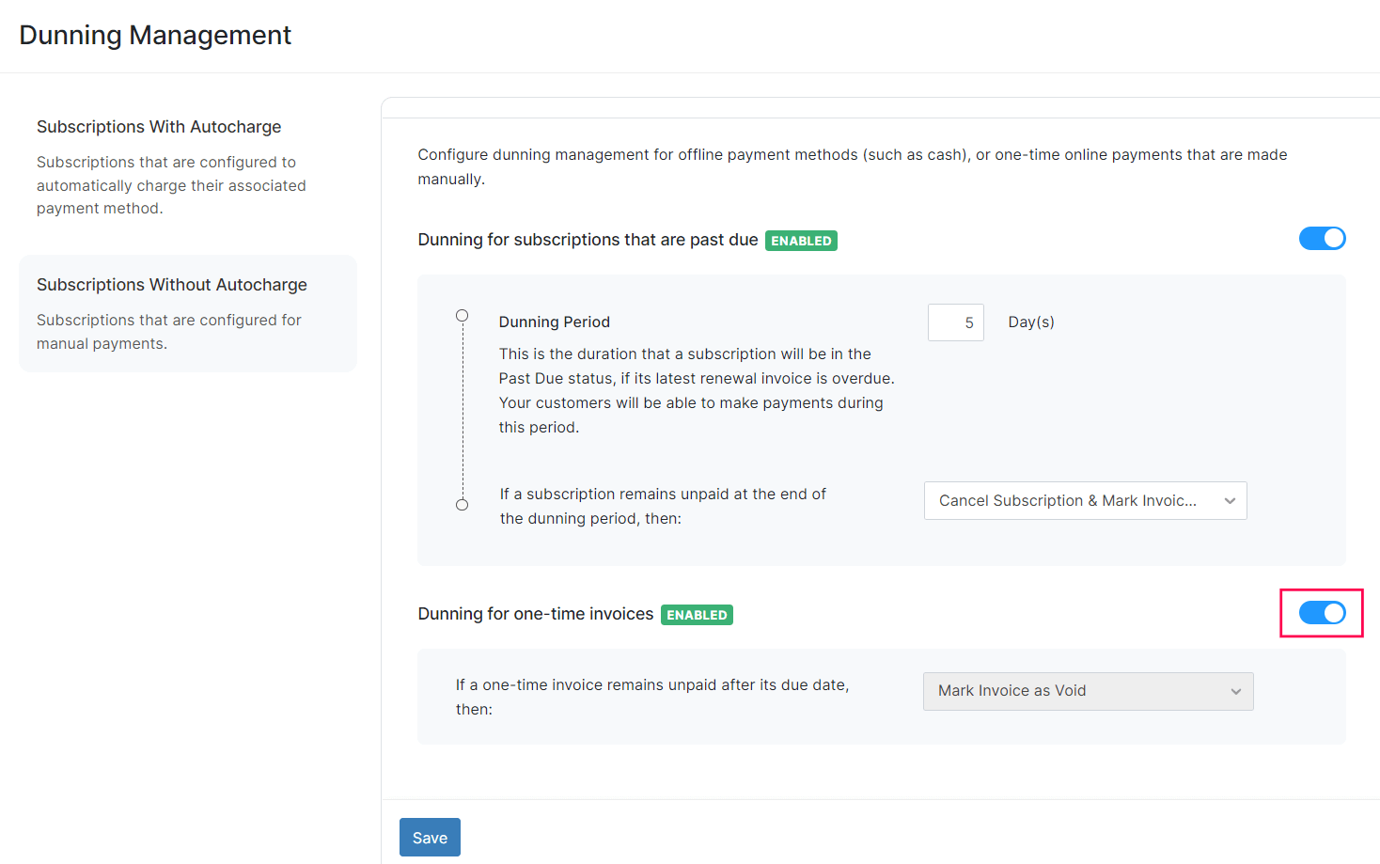This screenshot has width=1380, height=864.
Task: Open the Cancel Subscription & Mark Invoice dropdown
Action: tap(1085, 501)
